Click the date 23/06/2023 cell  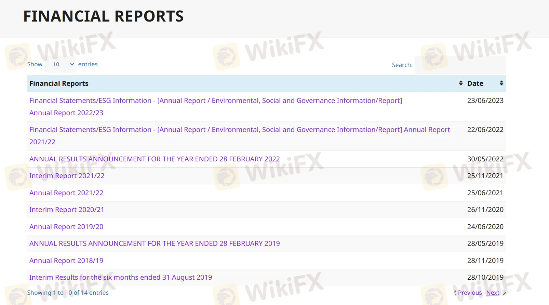(x=485, y=101)
